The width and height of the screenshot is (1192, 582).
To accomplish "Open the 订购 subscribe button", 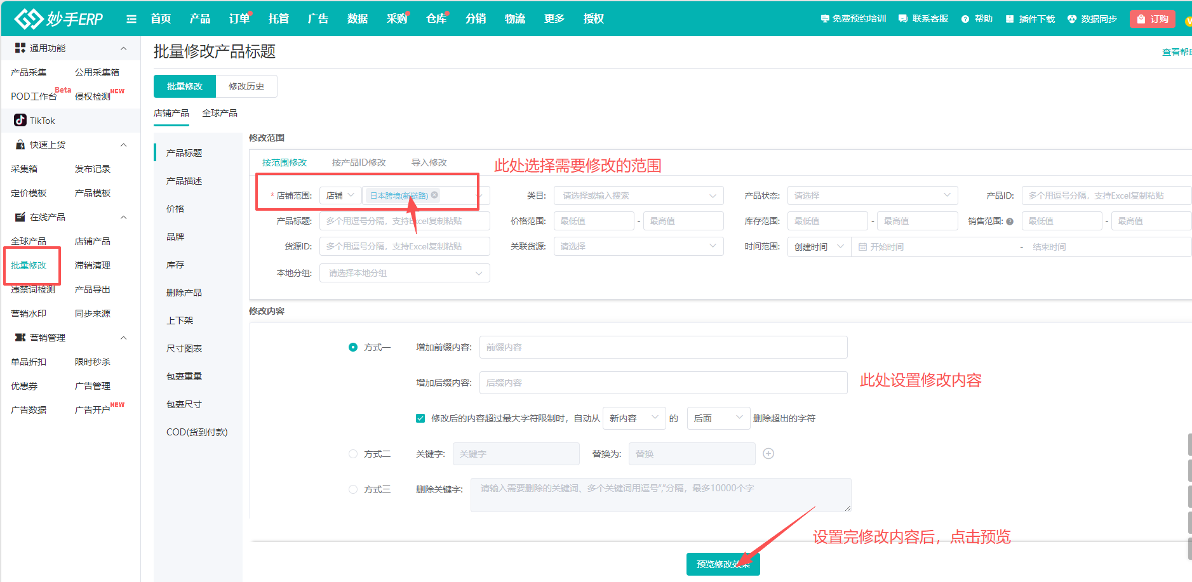I will point(1153,18).
